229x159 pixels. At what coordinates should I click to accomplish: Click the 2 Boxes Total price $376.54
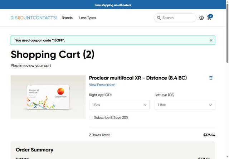[x=209, y=135]
